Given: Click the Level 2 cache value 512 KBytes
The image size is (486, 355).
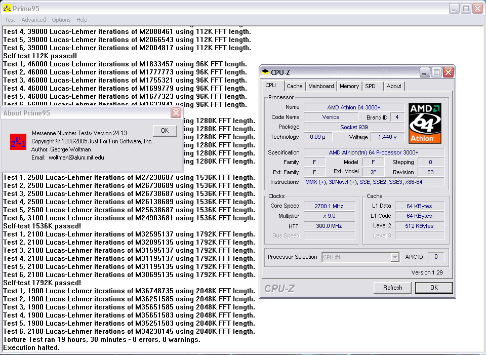Looking at the screenshot, I should (x=419, y=226).
